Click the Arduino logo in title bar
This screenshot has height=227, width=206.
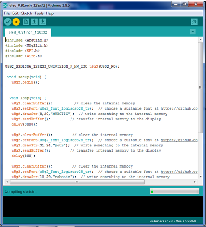click(x=5, y=6)
